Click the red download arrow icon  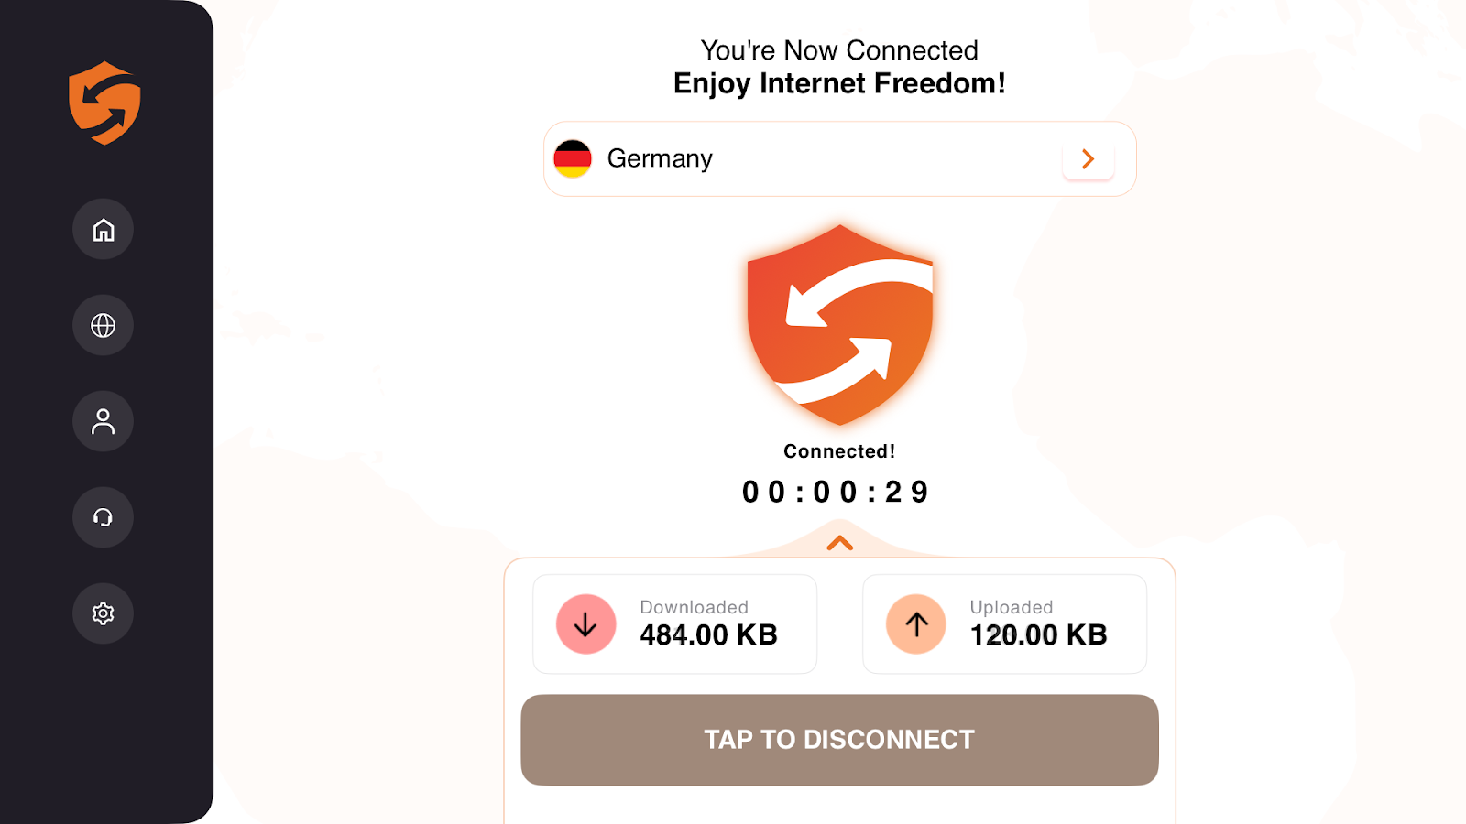(x=585, y=624)
